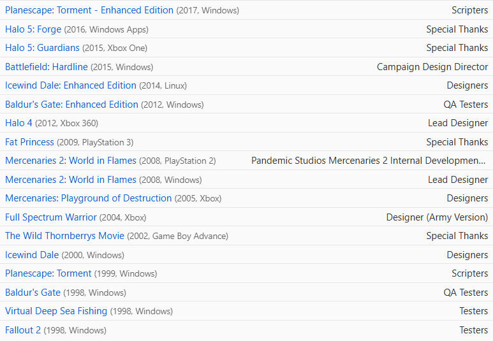
Task: Click the truncated Pandemic Studios credit text
Action: (x=369, y=161)
